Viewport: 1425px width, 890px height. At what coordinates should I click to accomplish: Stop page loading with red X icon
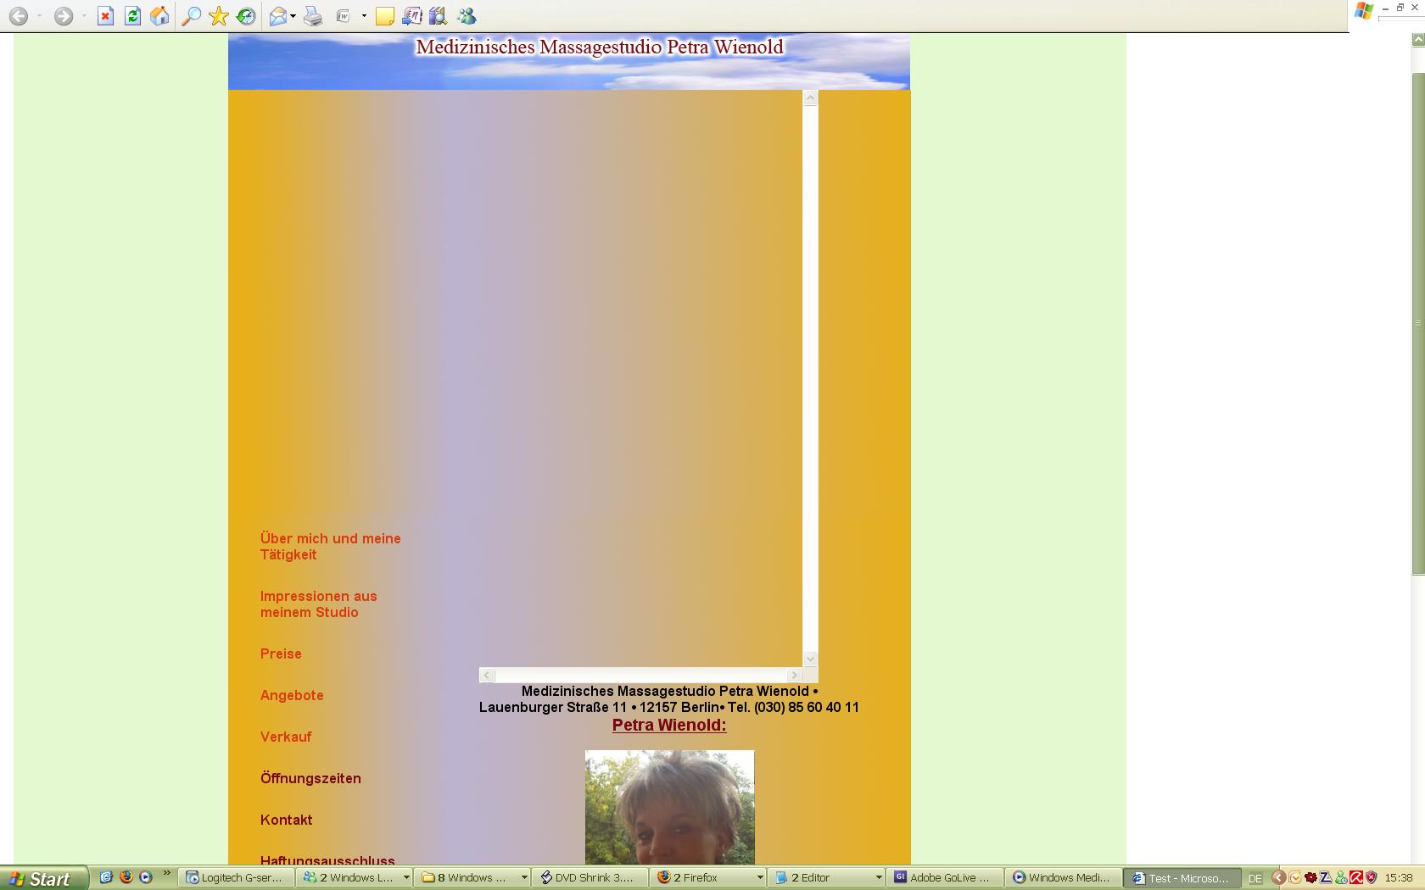(x=105, y=16)
